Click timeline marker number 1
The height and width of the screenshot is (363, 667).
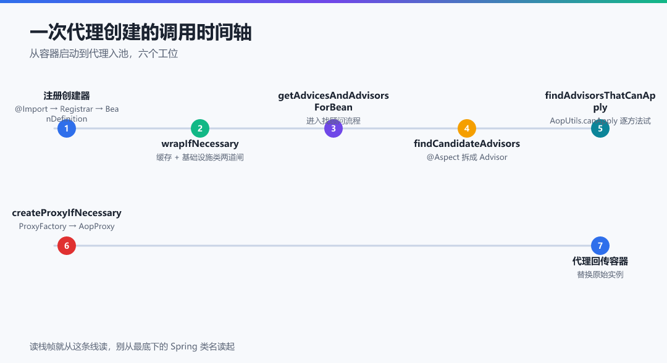pyautogui.click(x=66, y=128)
